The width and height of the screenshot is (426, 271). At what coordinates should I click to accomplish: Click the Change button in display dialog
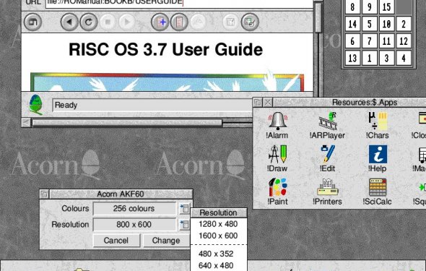point(166,241)
